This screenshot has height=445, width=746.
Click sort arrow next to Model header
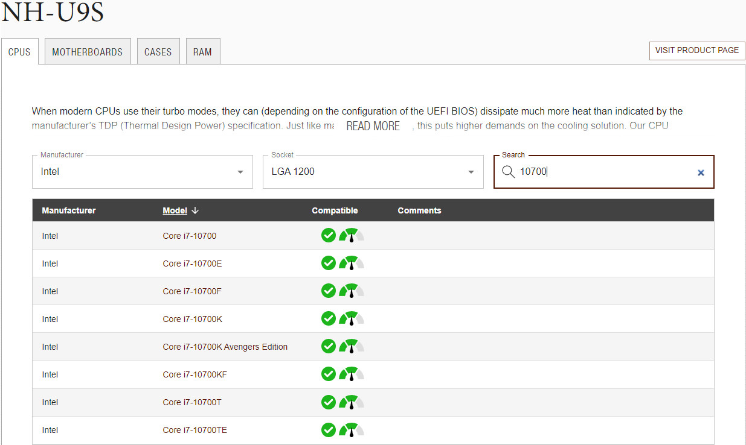pyautogui.click(x=195, y=210)
